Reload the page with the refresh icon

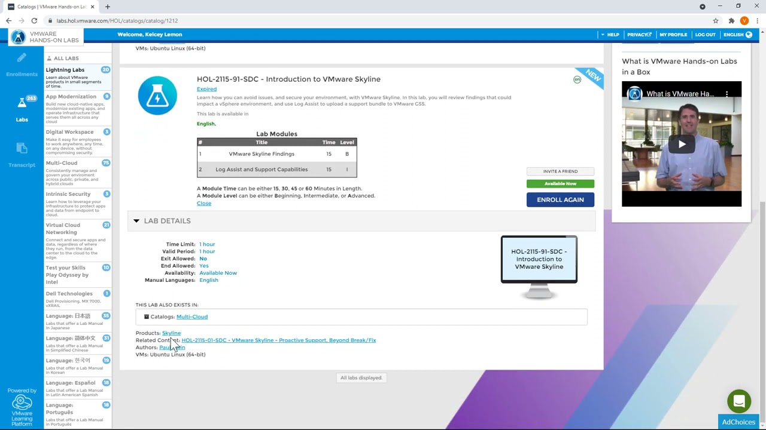click(34, 21)
